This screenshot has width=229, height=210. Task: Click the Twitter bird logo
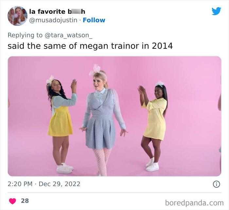pos(216,11)
